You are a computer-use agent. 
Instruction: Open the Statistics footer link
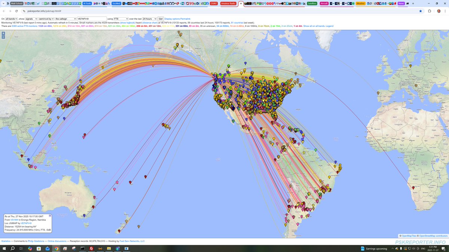[6, 241]
